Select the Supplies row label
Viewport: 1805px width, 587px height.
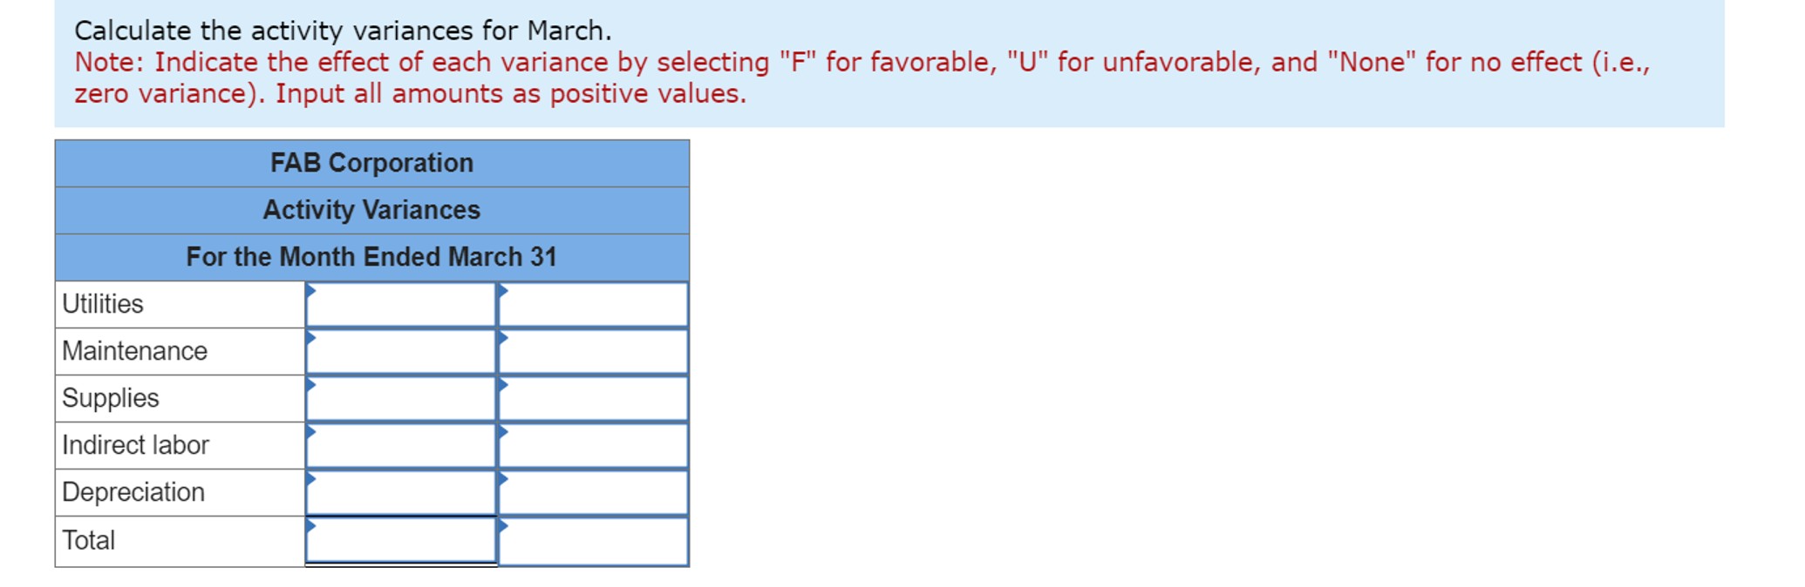[x=110, y=399]
